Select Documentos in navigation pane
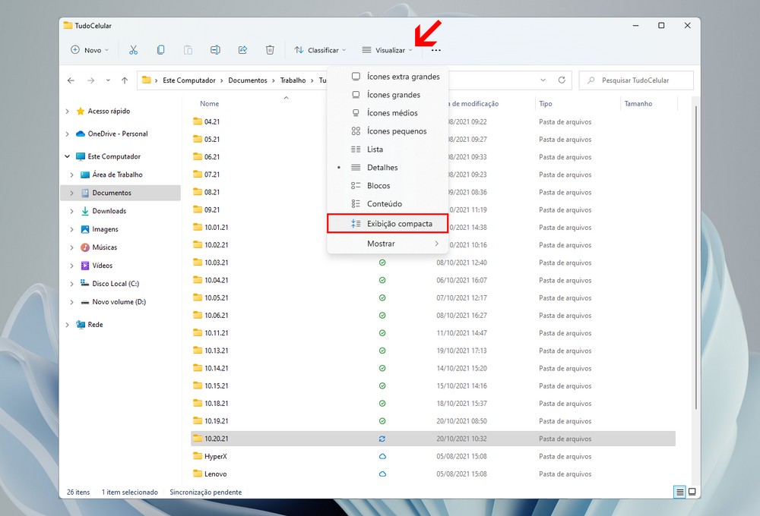Image resolution: width=760 pixels, height=516 pixels. (x=120, y=193)
